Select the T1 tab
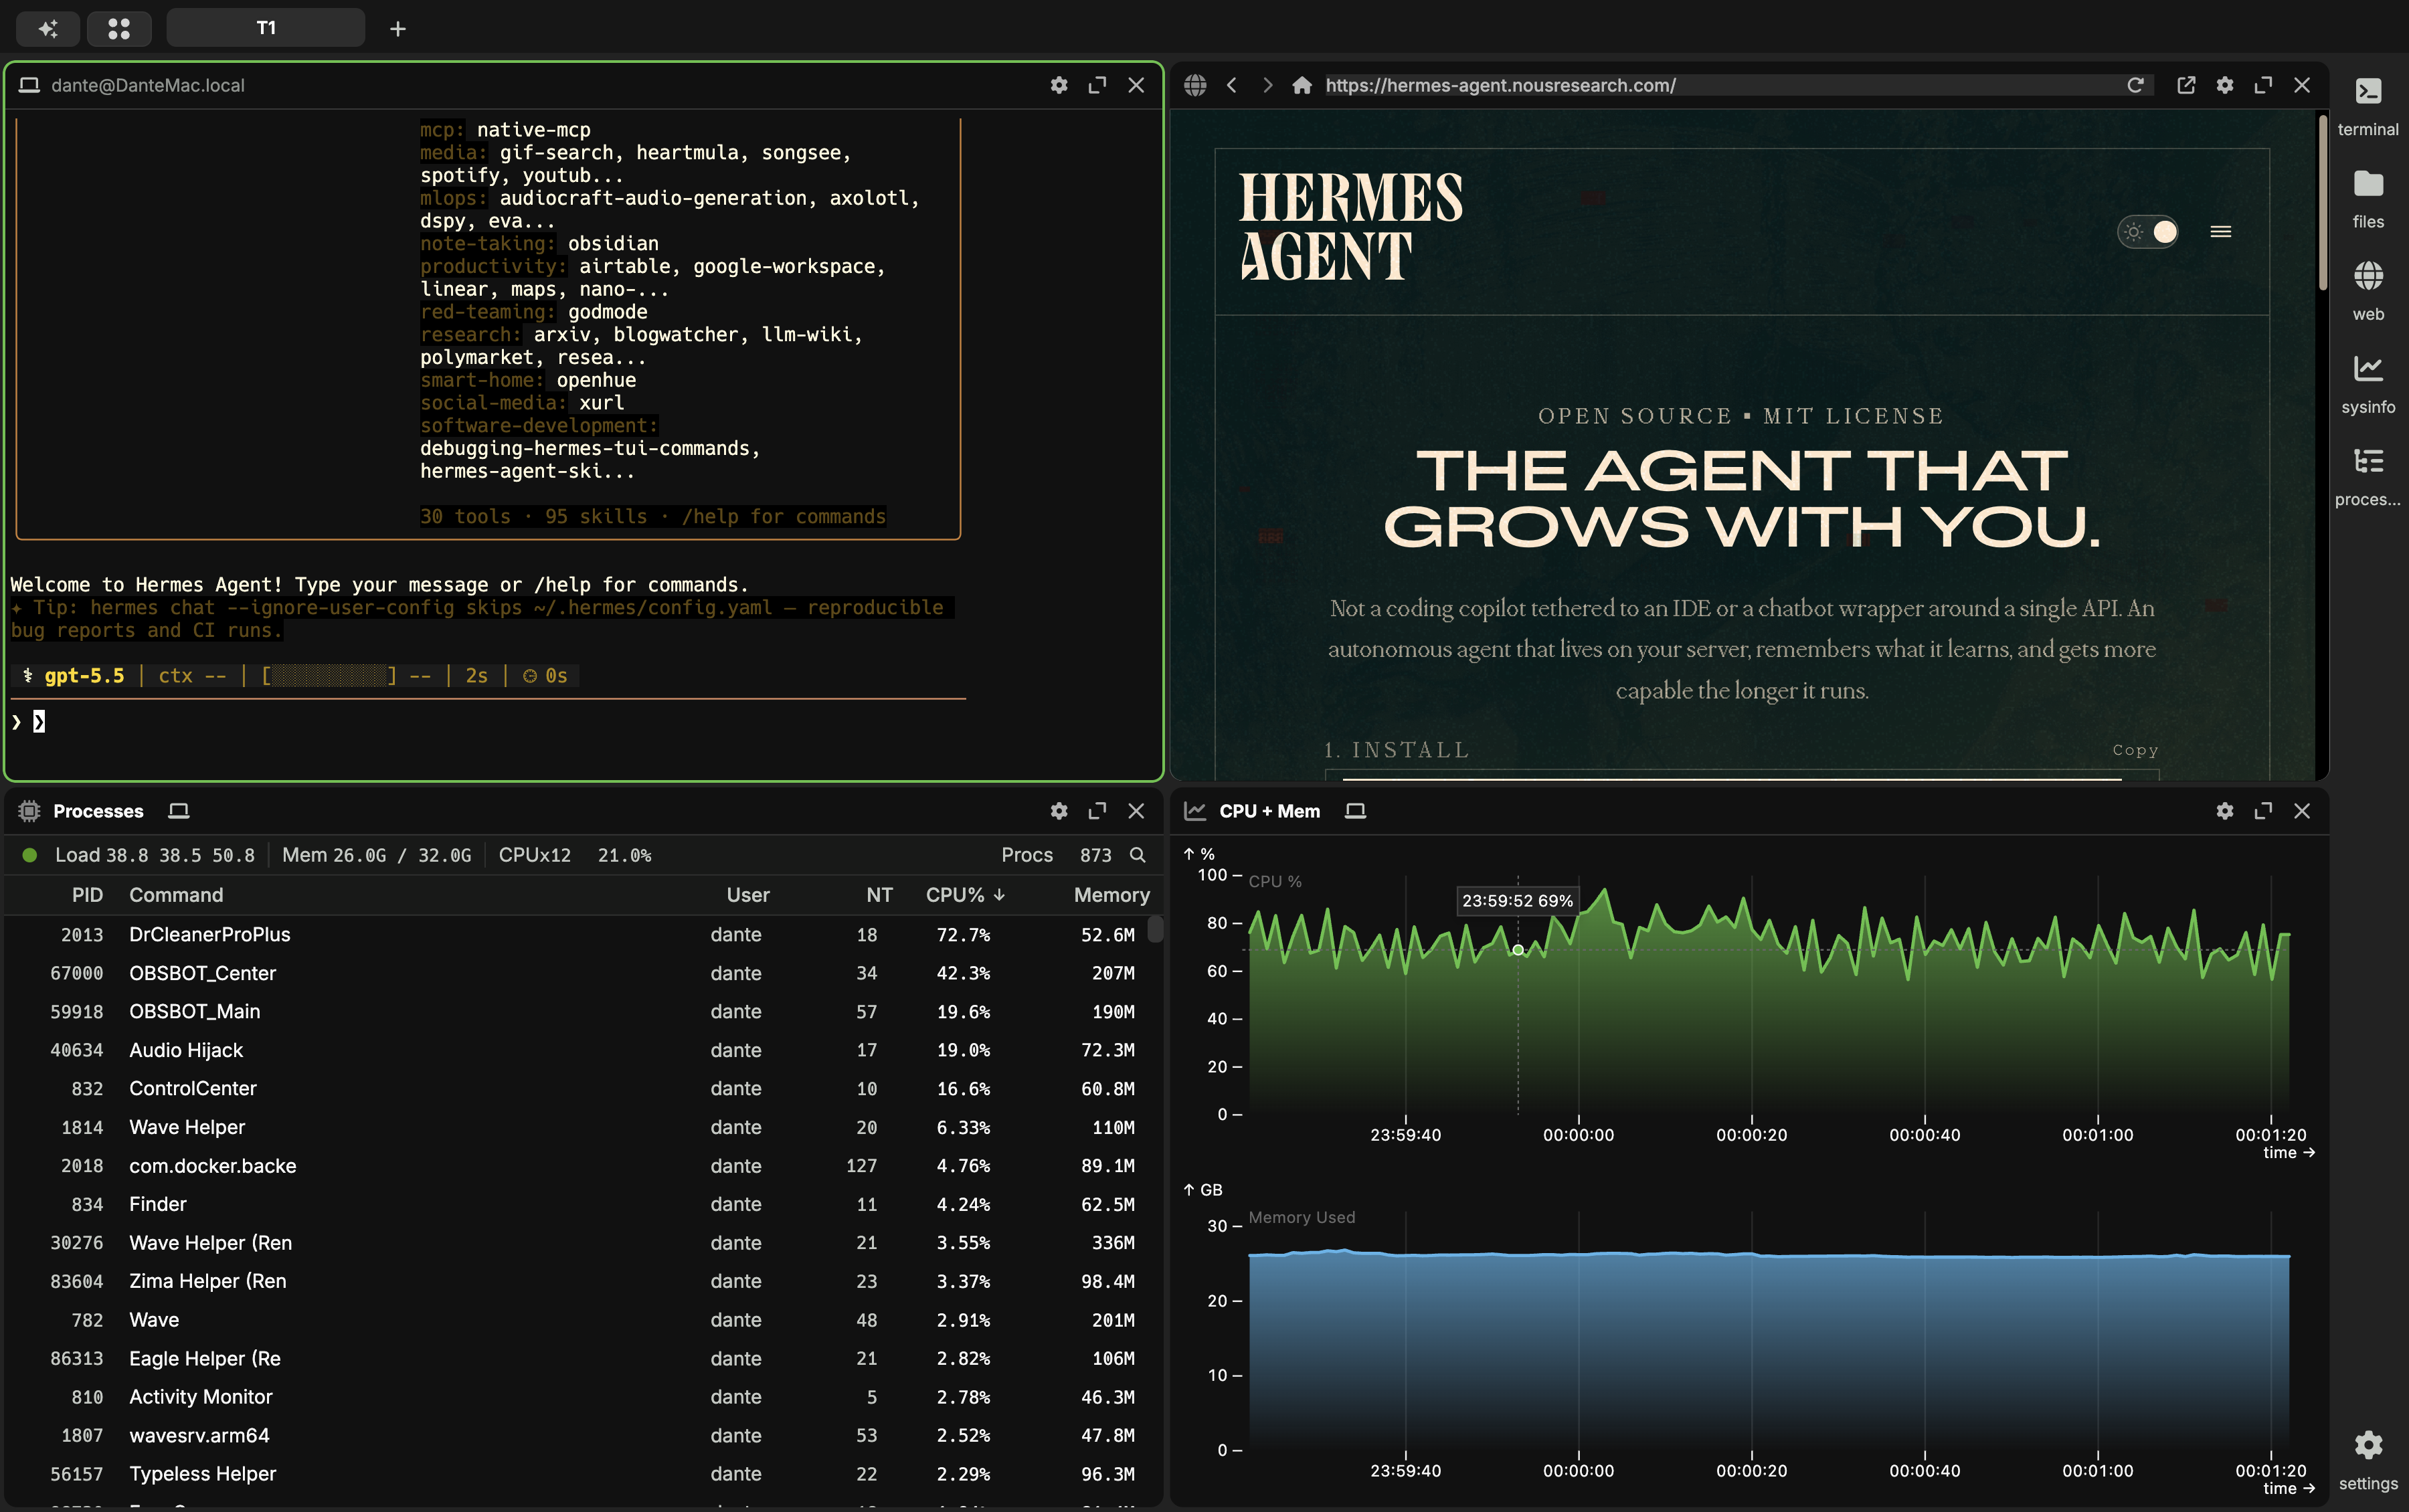 pyautogui.click(x=266, y=28)
